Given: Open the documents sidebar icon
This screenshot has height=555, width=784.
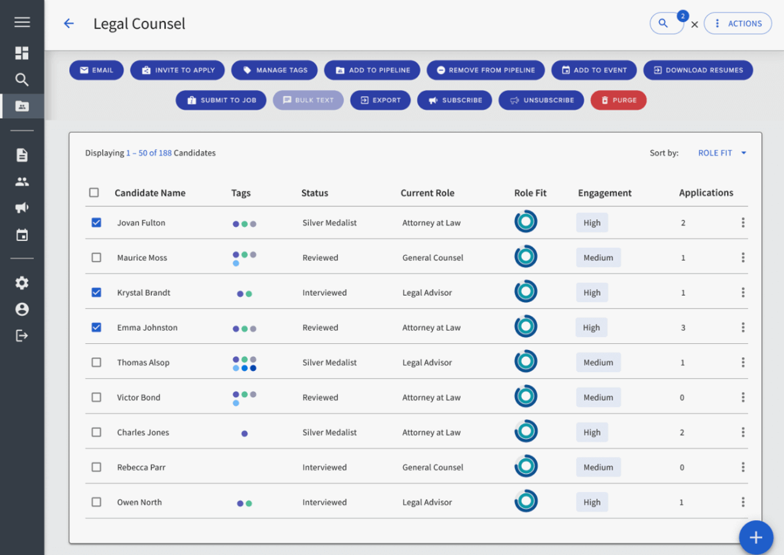Looking at the screenshot, I should tap(22, 155).
